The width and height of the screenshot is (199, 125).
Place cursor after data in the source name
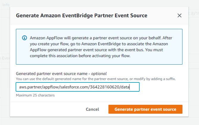coord(130,87)
